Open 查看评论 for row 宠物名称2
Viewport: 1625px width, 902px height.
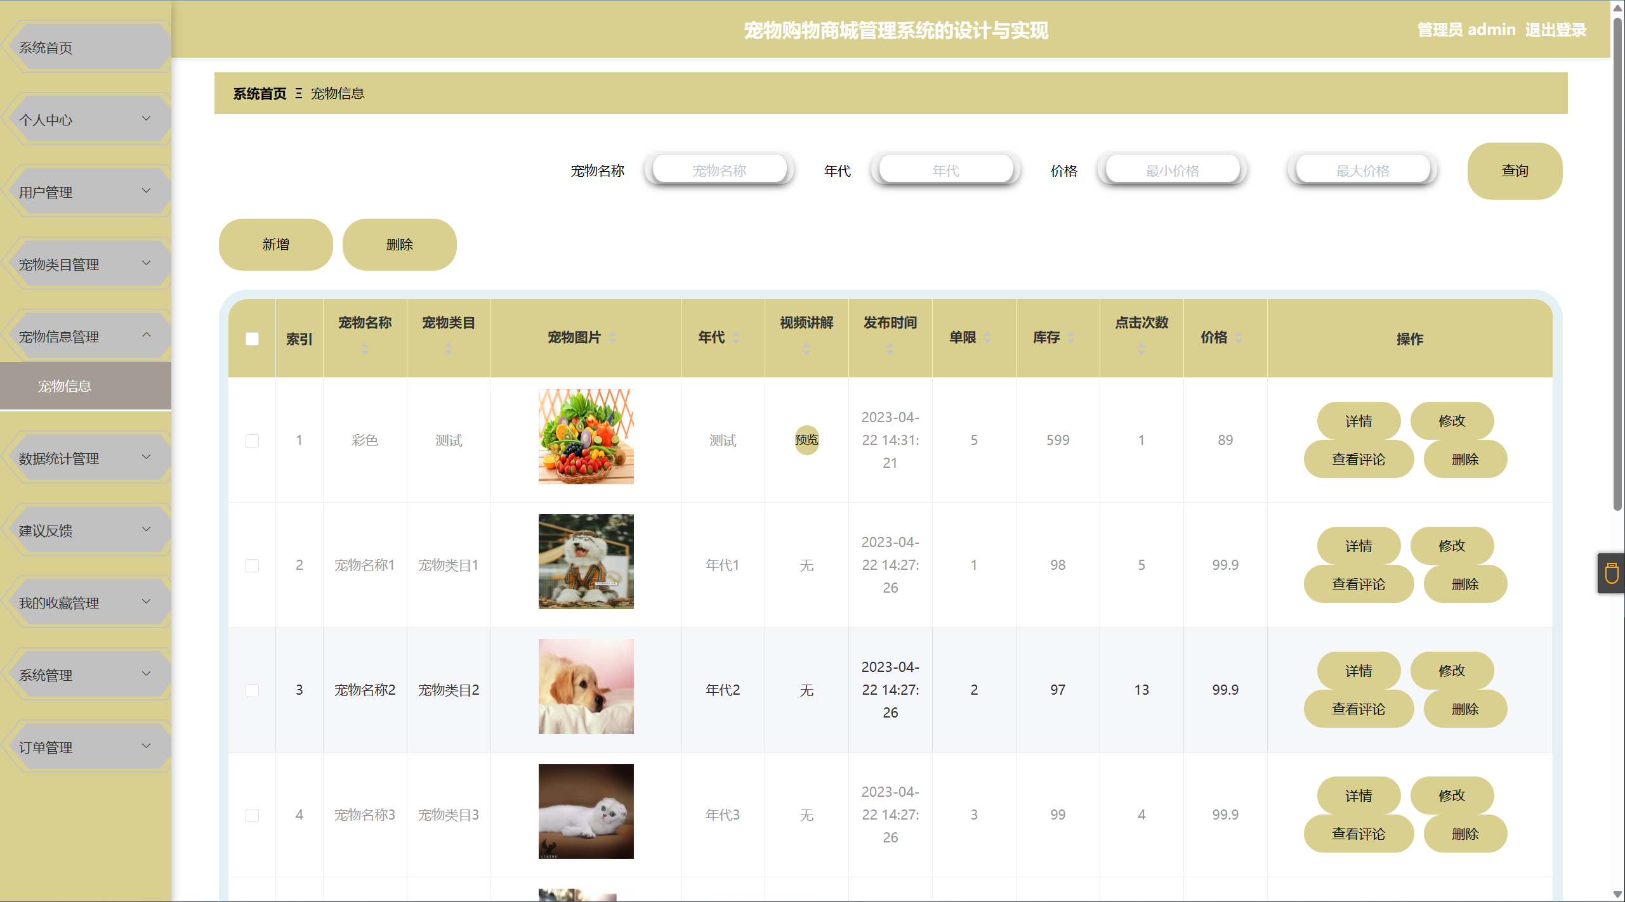coord(1359,709)
